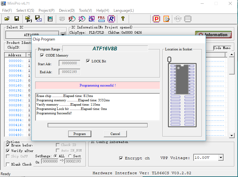Click the Cancel button
This screenshot has width=238, height=177.
115,134
